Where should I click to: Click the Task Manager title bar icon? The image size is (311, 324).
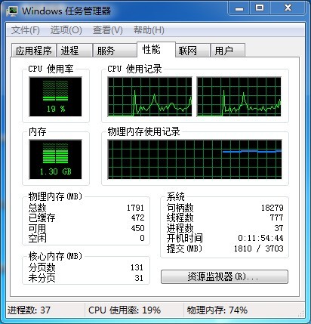pos(12,11)
